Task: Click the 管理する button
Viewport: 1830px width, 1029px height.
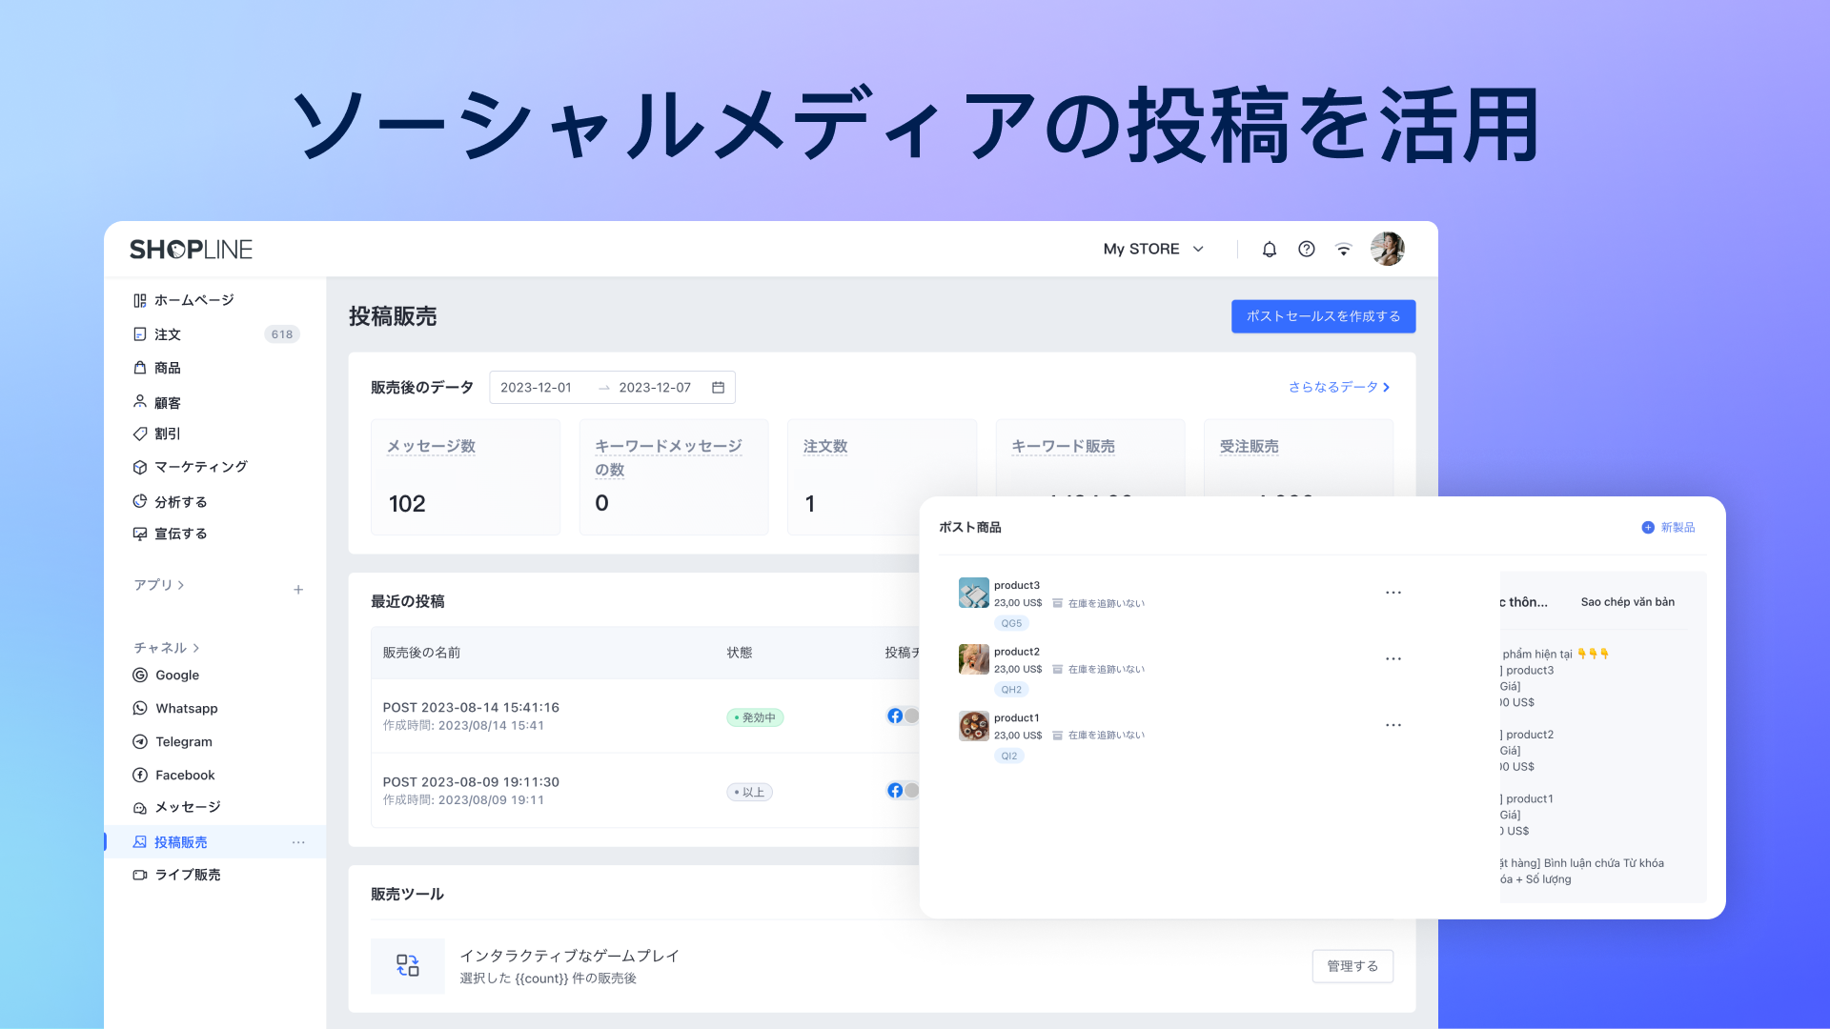Action: 1352,966
